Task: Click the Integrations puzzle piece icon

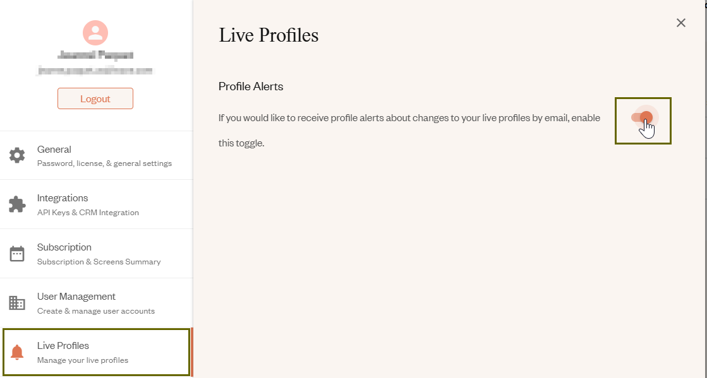Action: click(x=17, y=204)
